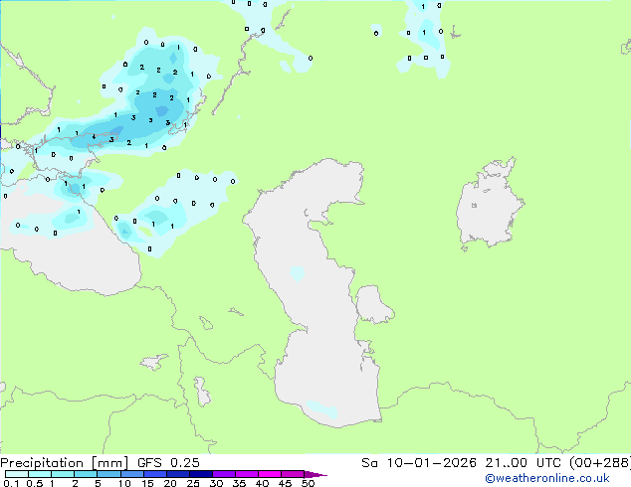This screenshot has height=487, width=631.
Task: Choose the 20–25 mm dark blue swatch
Action: [178, 474]
